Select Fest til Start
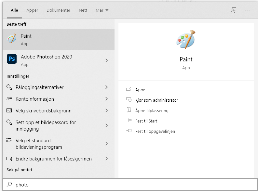This screenshot has height=191, width=258. pyautogui.click(x=146, y=121)
